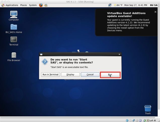160x122 pixels.
Task: Click VirtualBox keyboard capture arrow icon
Action: (148, 120)
